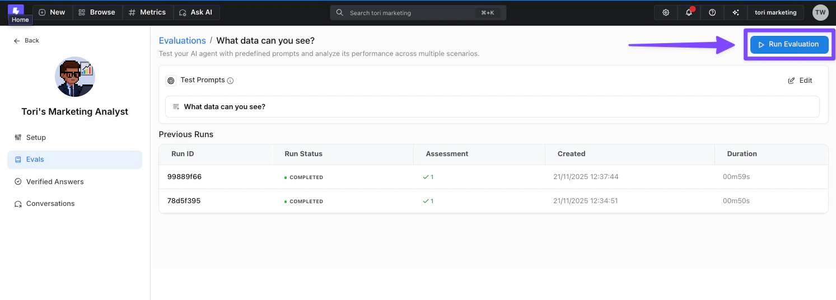Select the 'What data can you see?' prompt row
836x300 pixels.
(x=492, y=106)
